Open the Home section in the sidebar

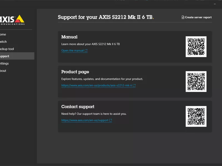coord(8,34)
